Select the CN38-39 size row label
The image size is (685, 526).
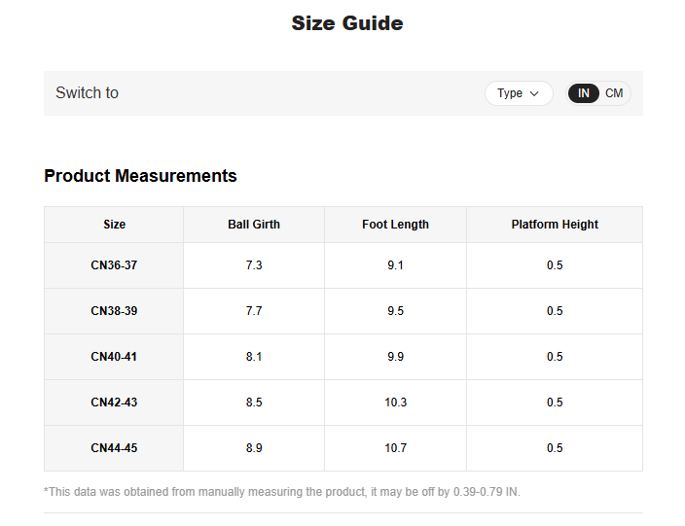pyautogui.click(x=114, y=311)
